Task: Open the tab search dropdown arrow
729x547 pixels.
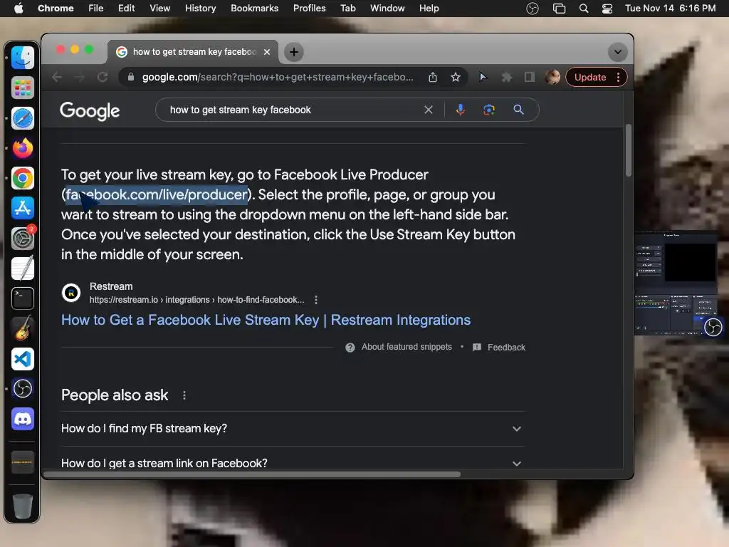Action: click(x=617, y=51)
